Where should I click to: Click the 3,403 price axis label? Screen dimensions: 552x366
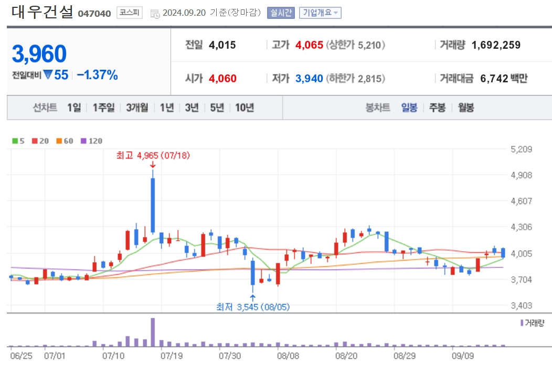pos(522,306)
